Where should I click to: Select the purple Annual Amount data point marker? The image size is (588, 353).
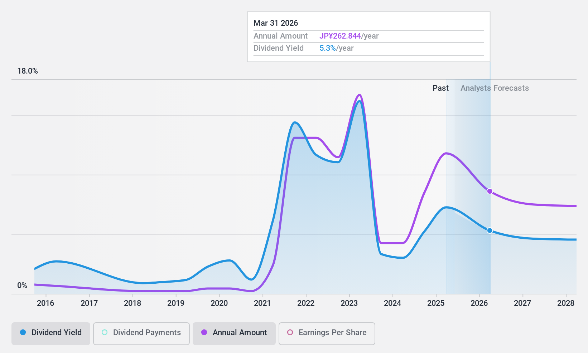490,191
